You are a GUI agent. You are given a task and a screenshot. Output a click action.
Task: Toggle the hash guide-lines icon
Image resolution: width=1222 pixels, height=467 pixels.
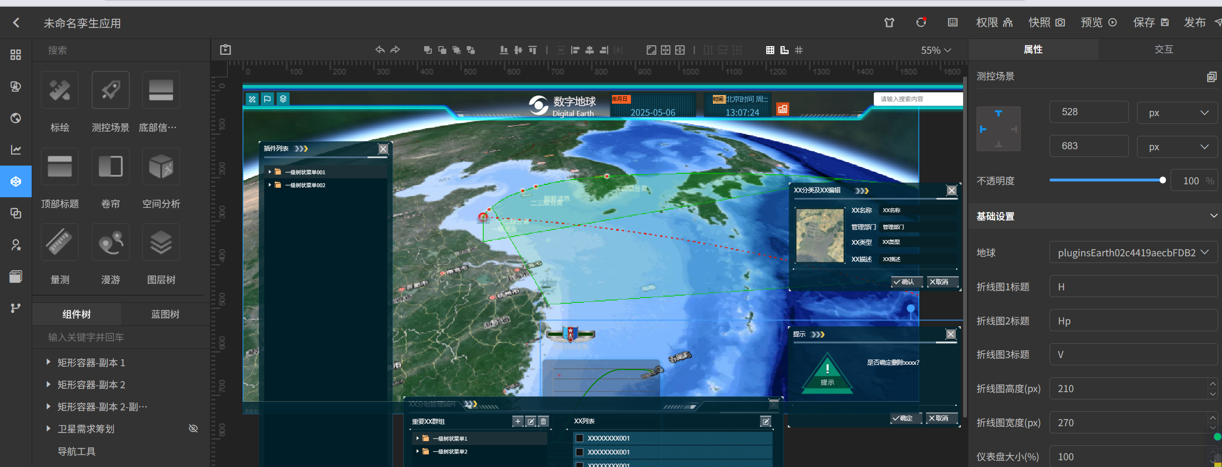pyautogui.click(x=799, y=50)
